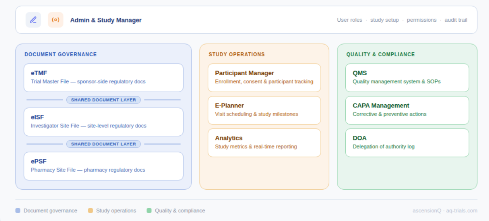Open audit trail from the header
This screenshot has height=221, width=489.
(456, 20)
